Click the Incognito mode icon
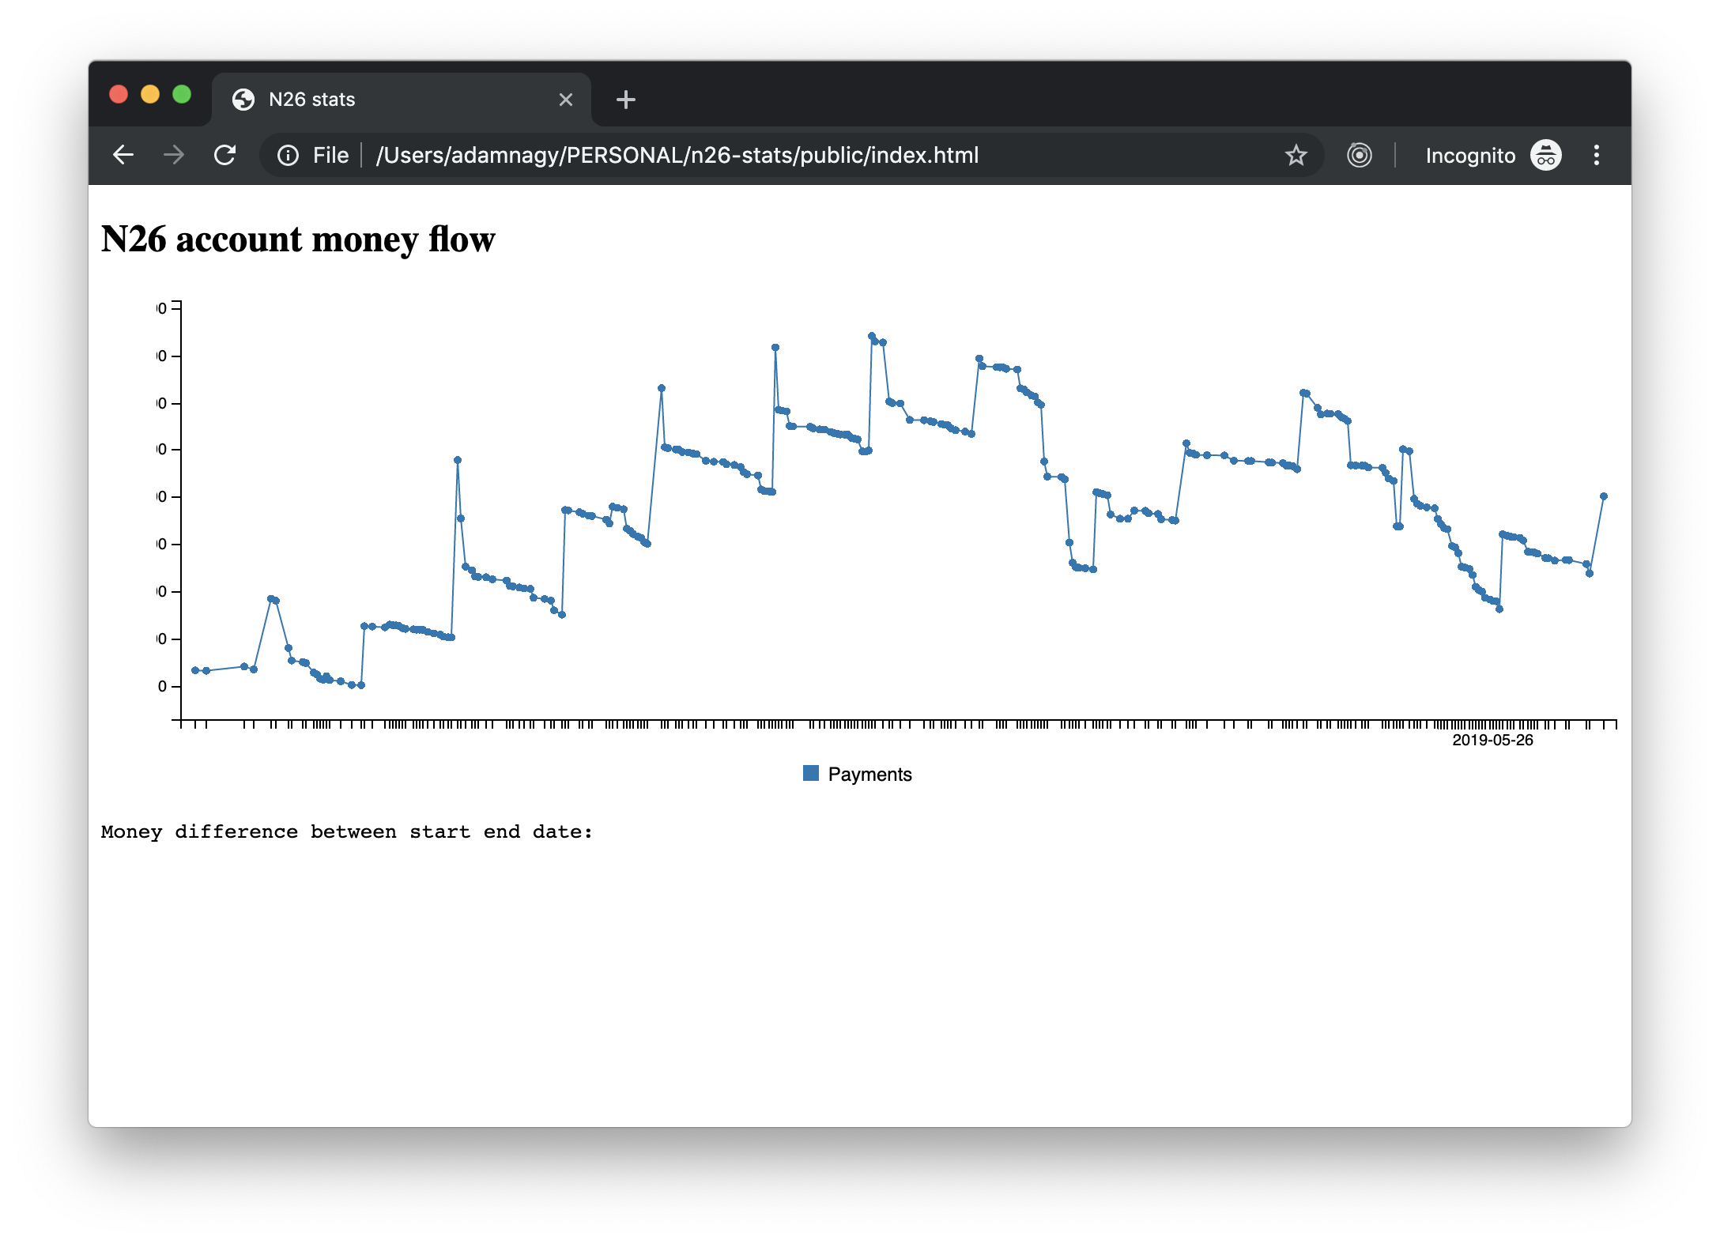This screenshot has height=1244, width=1720. 1545,155
